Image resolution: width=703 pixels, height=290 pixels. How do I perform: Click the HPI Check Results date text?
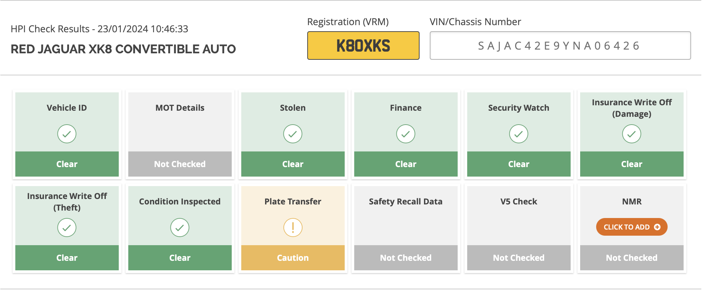[99, 29]
